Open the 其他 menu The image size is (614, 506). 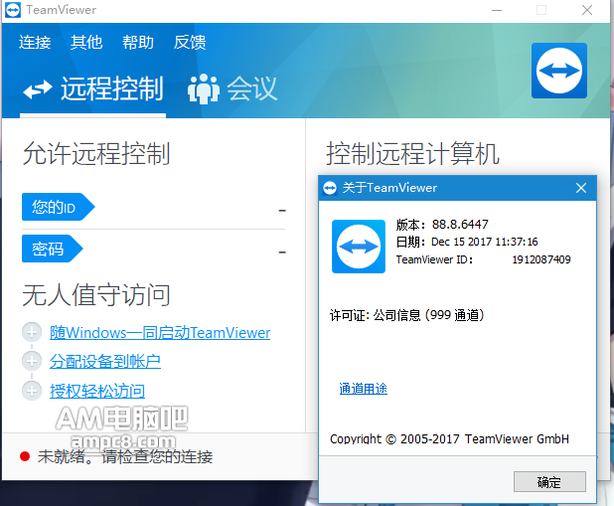[86, 43]
